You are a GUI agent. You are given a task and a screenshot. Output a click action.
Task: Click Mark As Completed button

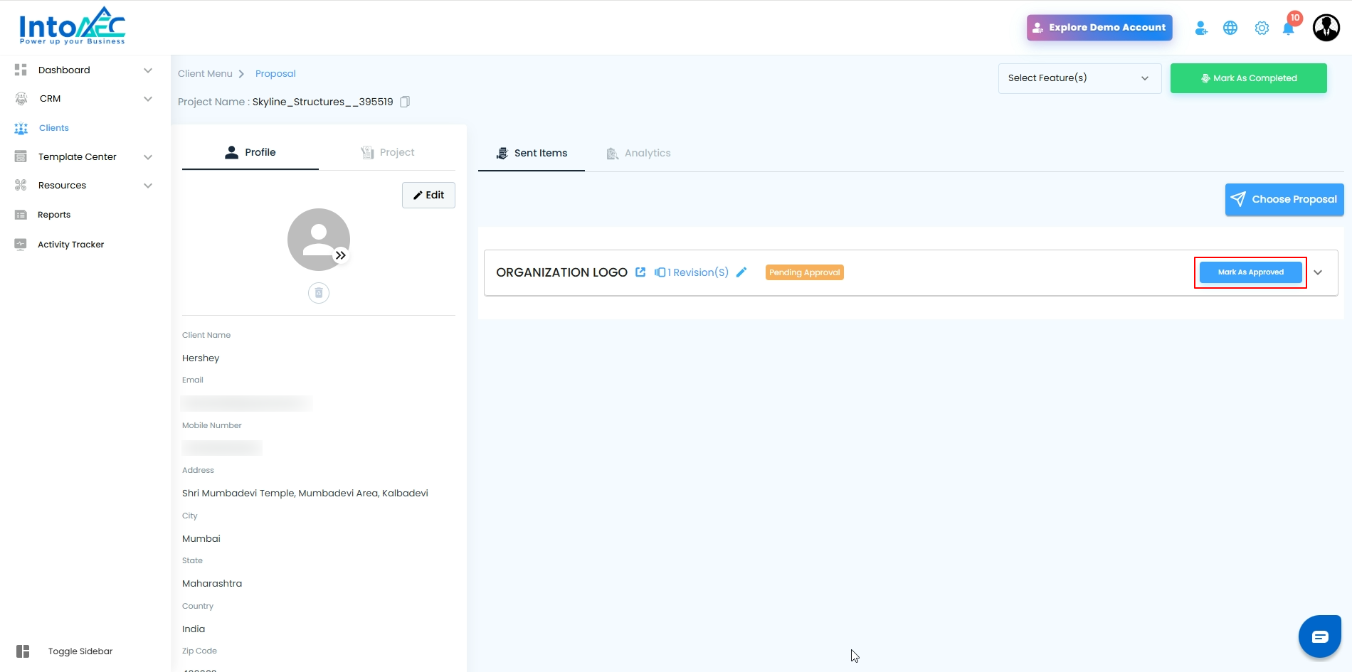(x=1249, y=78)
